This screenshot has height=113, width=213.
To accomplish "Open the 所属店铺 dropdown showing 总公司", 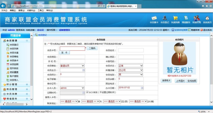I will point(131,70).
